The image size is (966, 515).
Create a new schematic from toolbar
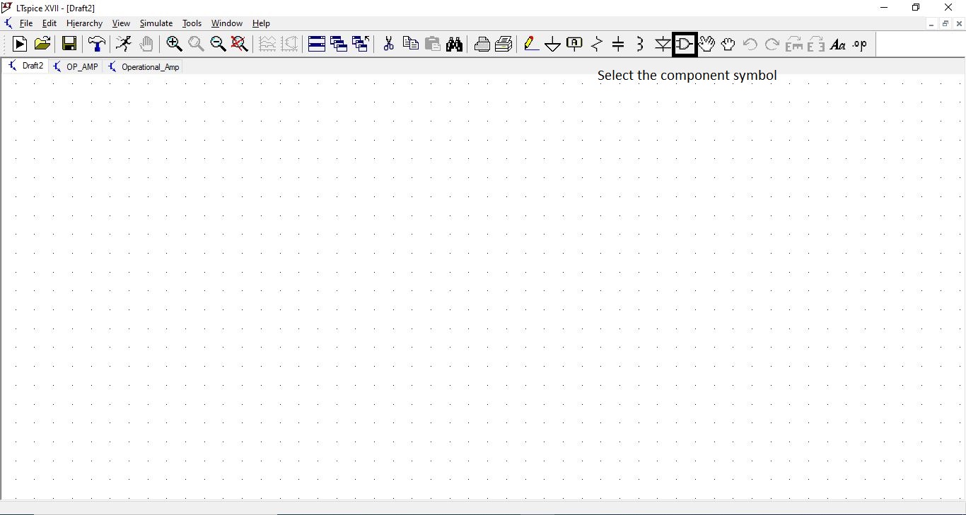(20, 45)
